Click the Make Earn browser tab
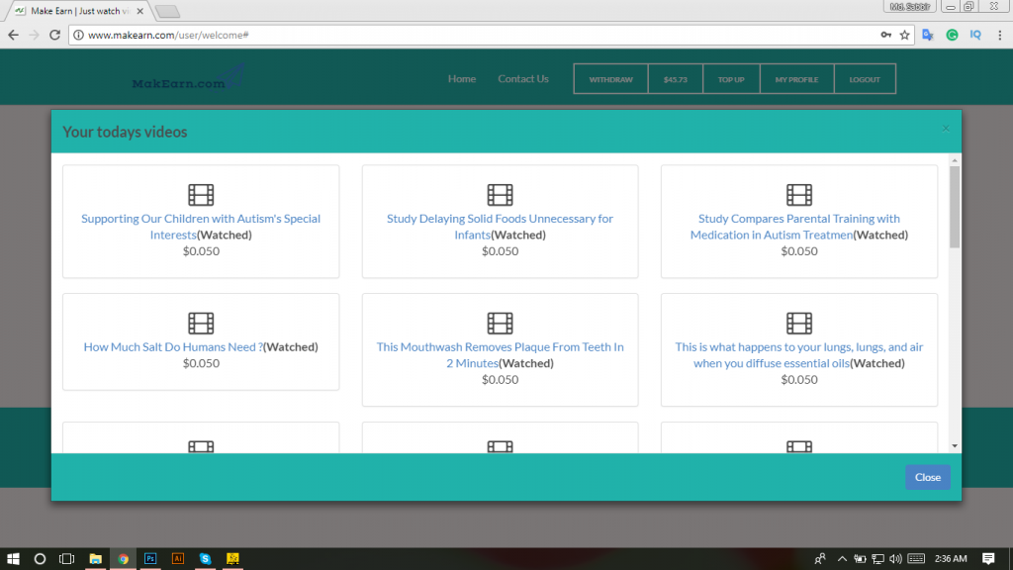 [x=79, y=10]
